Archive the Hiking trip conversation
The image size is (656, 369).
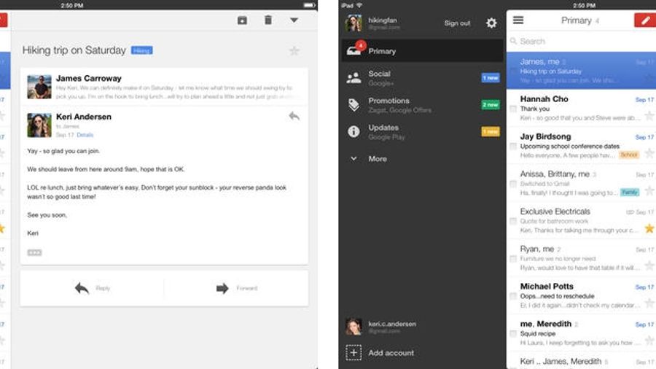click(242, 20)
